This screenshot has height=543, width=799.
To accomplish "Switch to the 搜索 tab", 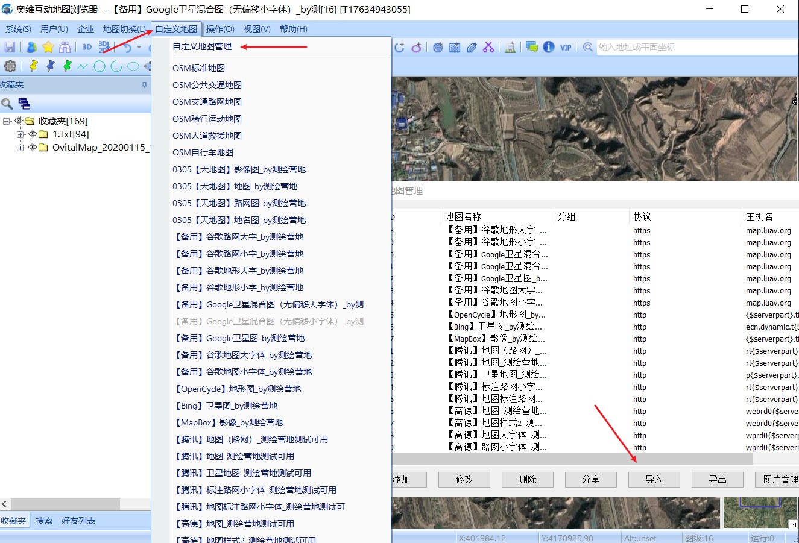I will 44,521.
